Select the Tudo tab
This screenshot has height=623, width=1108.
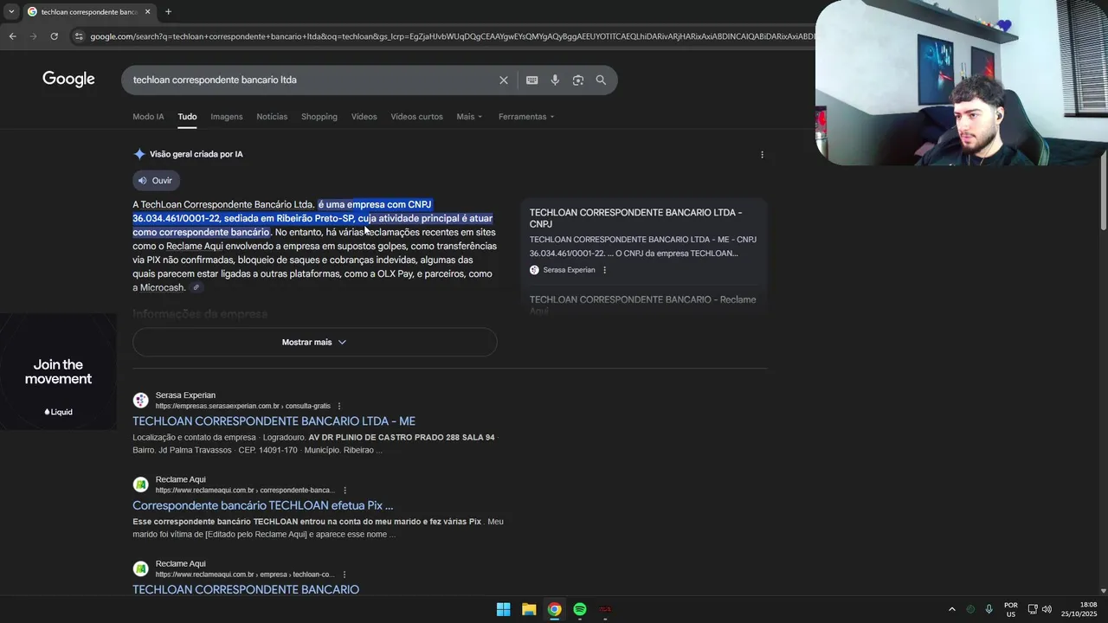(x=187, y=117)
